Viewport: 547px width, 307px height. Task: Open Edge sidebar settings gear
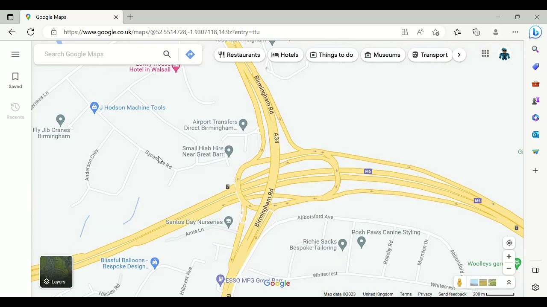535,287
